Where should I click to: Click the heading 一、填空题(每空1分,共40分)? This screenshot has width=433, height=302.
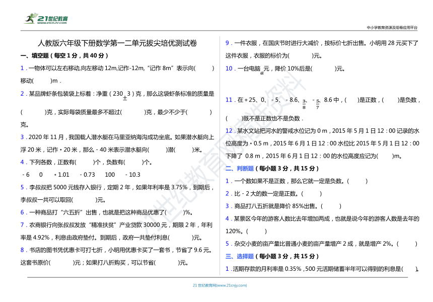click(64, 55)
